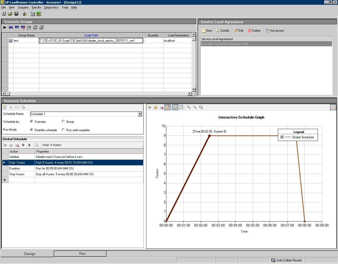338x264 pixels.
Task: Click the Start Time clock icon
Action: point(23,107)
